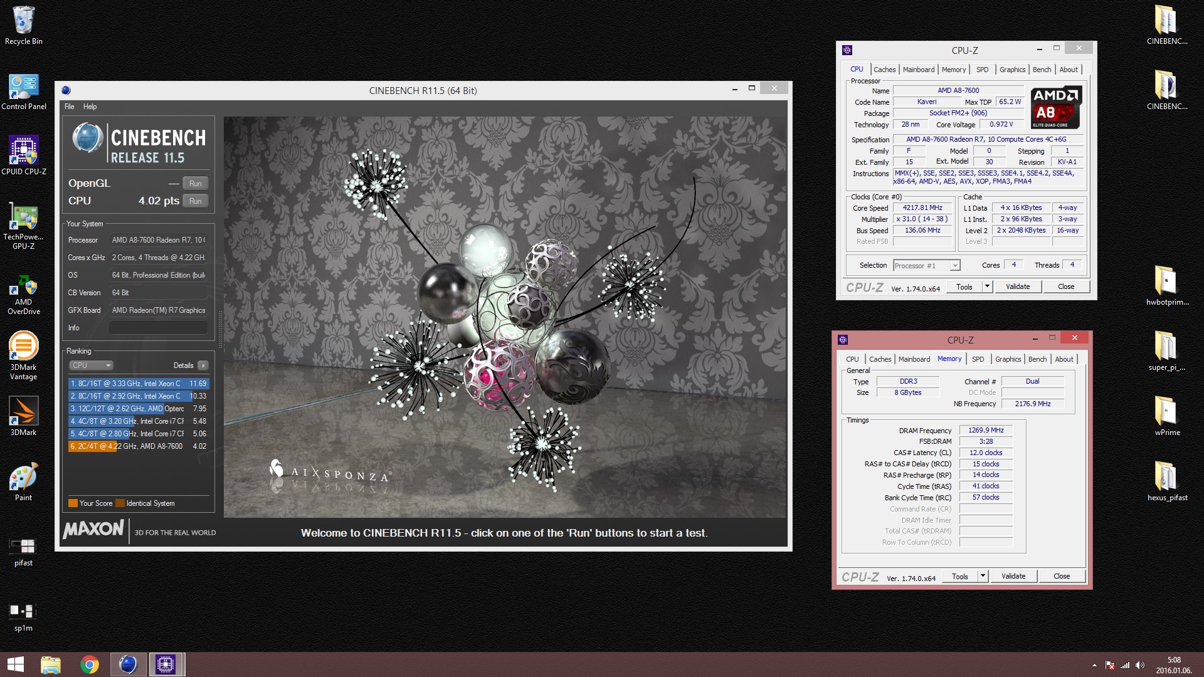Switch to Caches tab in upper CPU-Z
This screenshot has width=1204, height=677.
[884, 70]
